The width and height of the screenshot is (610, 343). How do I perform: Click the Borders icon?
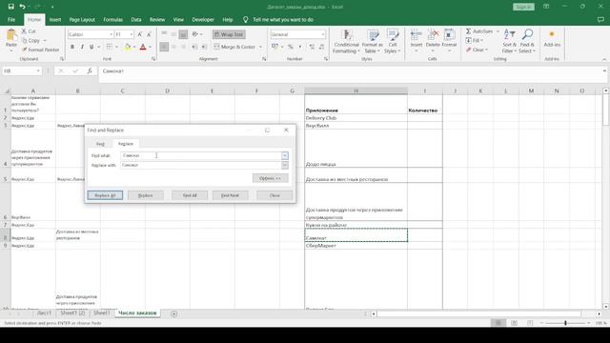coord(110,47)
